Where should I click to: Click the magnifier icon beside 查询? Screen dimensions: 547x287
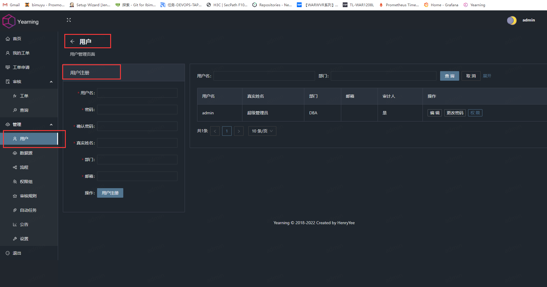(15, 110)
